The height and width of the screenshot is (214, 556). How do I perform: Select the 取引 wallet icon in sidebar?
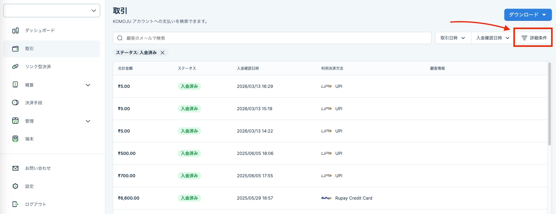pyautogui.click(x=15, y=49)
